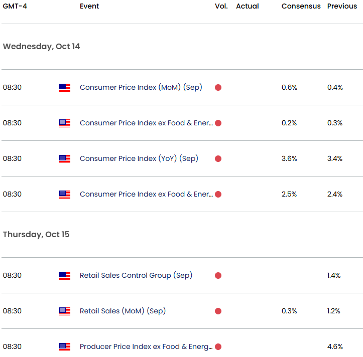Click the US flag beside Retail Sales Control Group

click(x=65, y=276)
